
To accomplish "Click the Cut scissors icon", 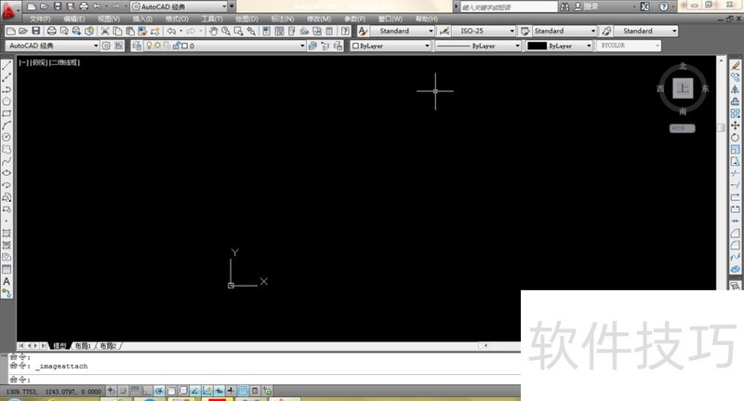I will pyautogui.click(x=105, y=32).
